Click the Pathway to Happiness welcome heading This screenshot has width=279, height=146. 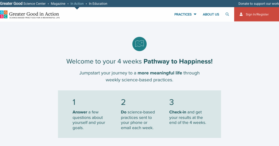[139, 61]
